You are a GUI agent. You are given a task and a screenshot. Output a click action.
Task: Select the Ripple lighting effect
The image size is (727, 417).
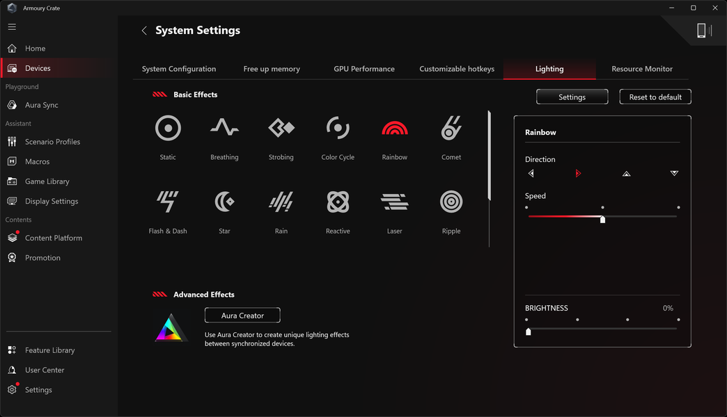pyautogui.click(x=451, y=211)
